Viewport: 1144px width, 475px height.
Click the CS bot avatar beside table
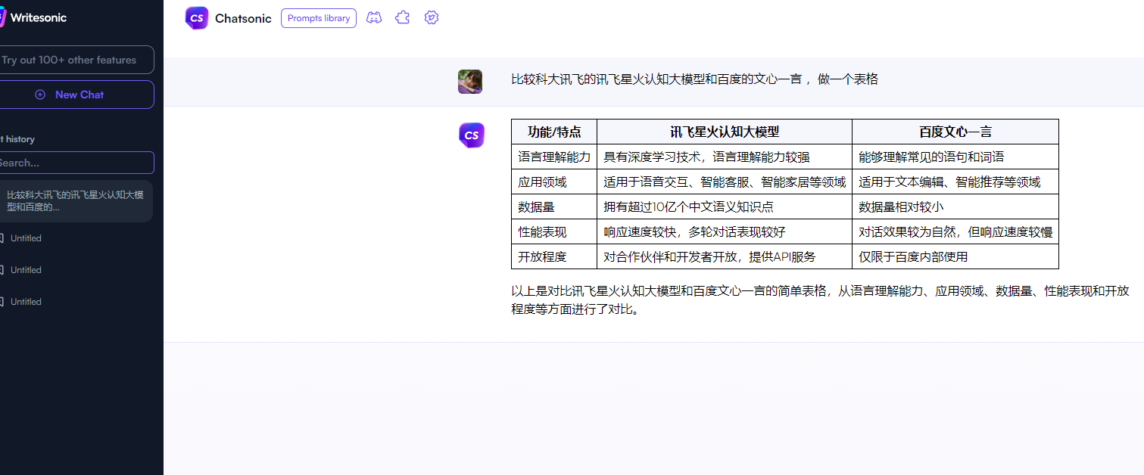471,135
